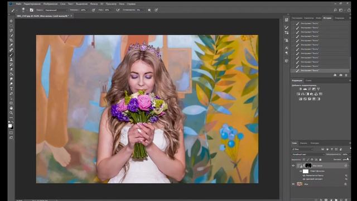Select the Zoom tool
The height and width of the screenshot is (201, 357).
coord(11,113)
